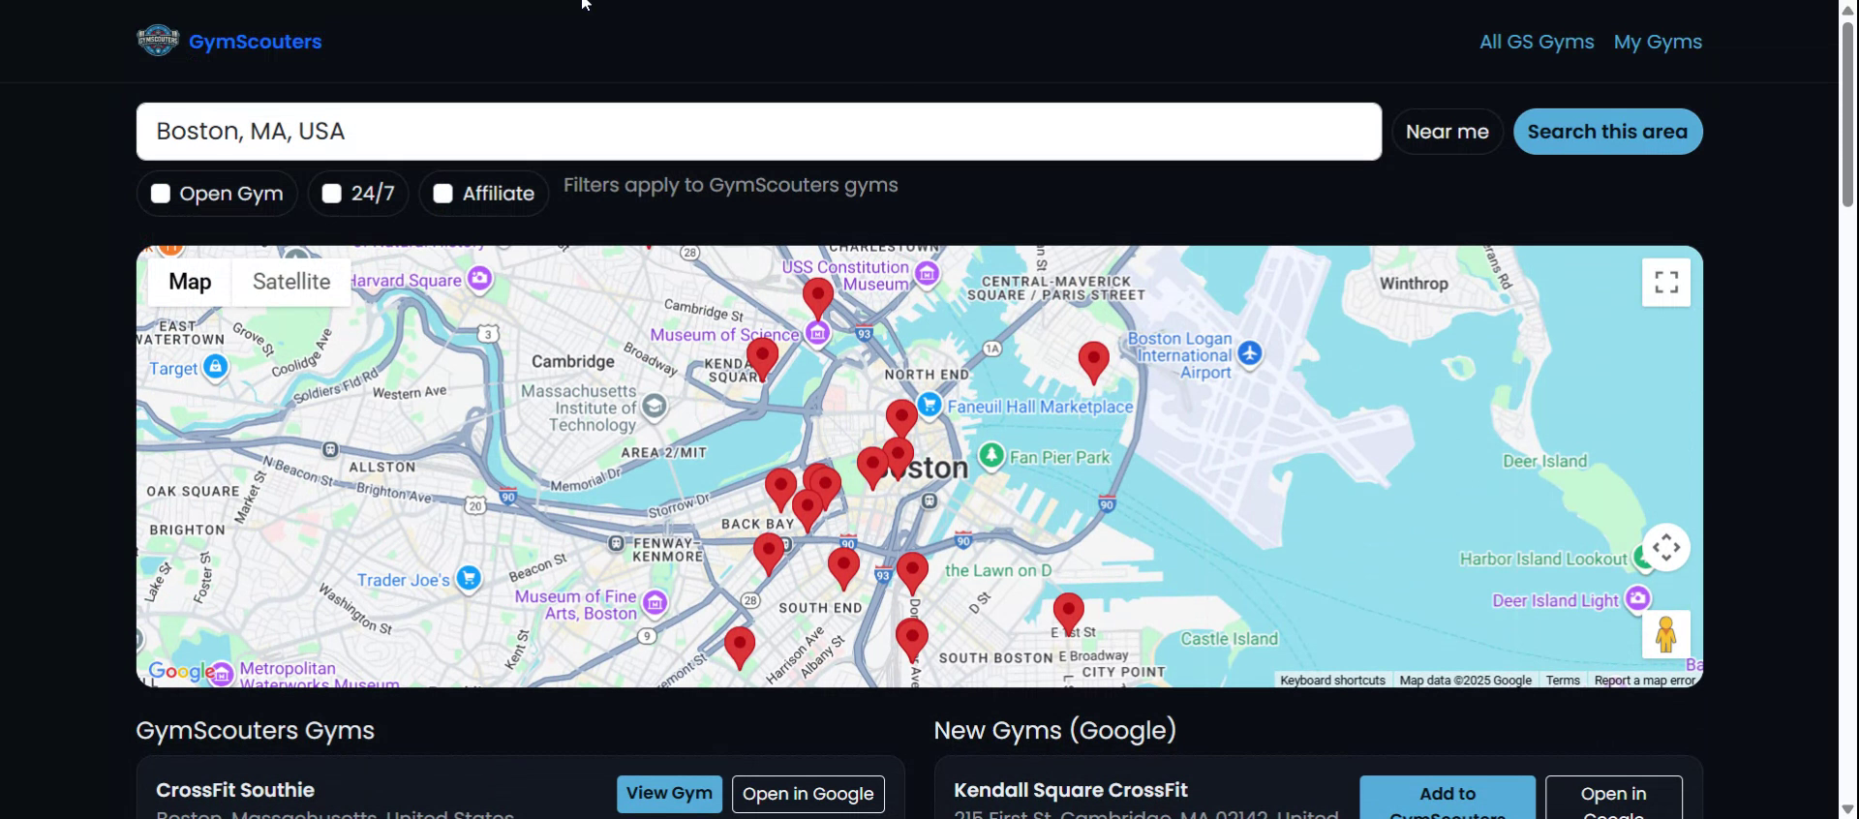Select red gym pin at Kendall Square
The width and height of the screenshot is (1859, 819).
point(763,359)
